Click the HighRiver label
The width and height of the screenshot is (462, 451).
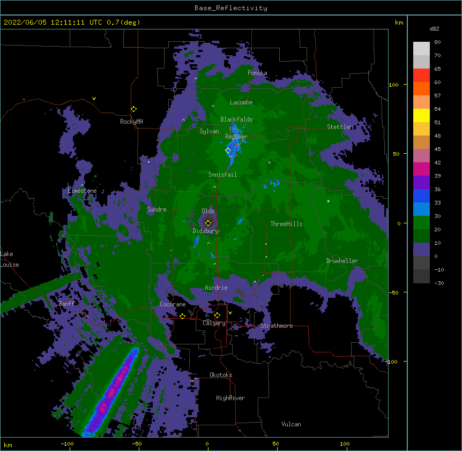click(x=230, y=398)
